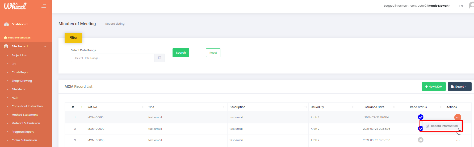Image resolution: width=474 pixels, height=147 pixels.
Task: Sort table by Ref. No column
Action: (143, 107)
